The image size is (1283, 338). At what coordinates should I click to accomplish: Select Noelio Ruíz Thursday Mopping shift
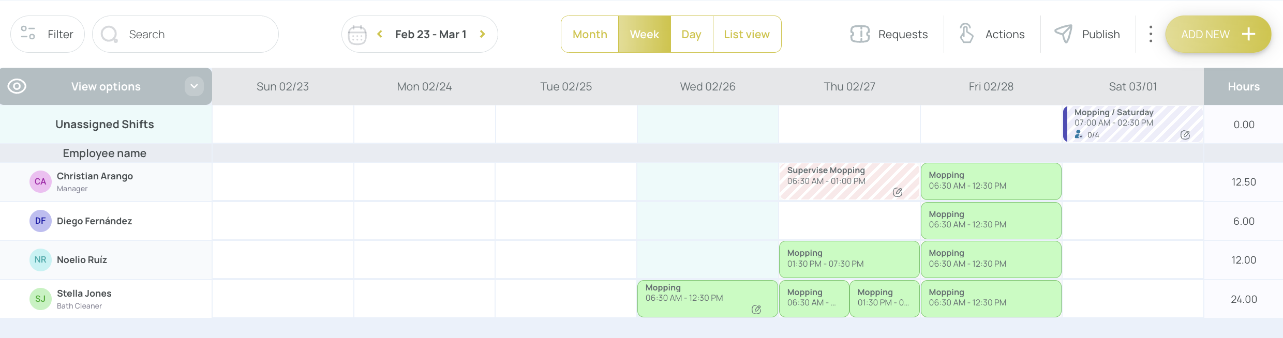coord(849,259)
